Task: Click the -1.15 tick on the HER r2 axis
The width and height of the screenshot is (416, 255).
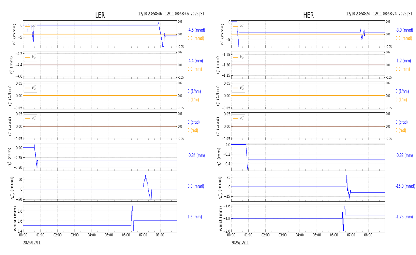Action: (x=225, y=55)
